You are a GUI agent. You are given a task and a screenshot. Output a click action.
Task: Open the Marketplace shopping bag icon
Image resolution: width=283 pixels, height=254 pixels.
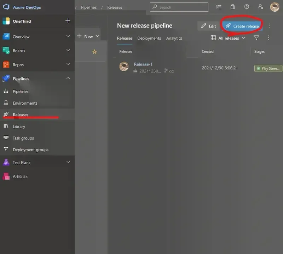tap(232, 7)
